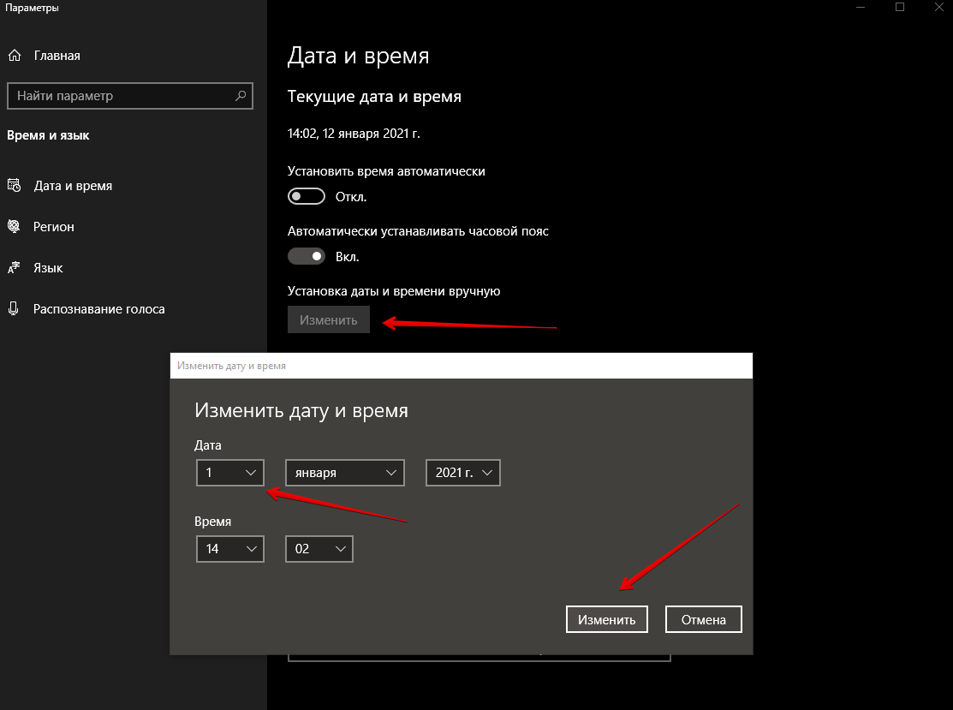Click the microphone icon for Распознавание голоса
Screen dimensions: 953x710
pyautogui.click(x=14, y=309)
